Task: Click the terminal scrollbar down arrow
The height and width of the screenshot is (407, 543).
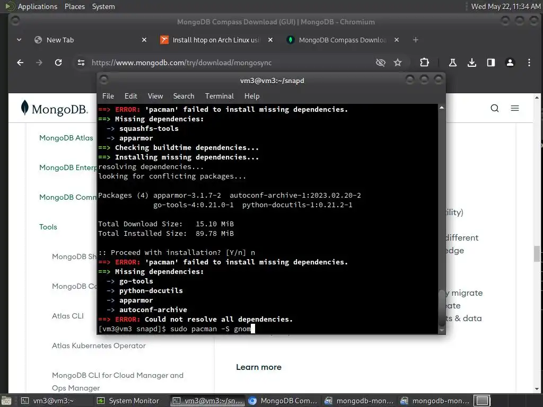Action: (442, 331)
